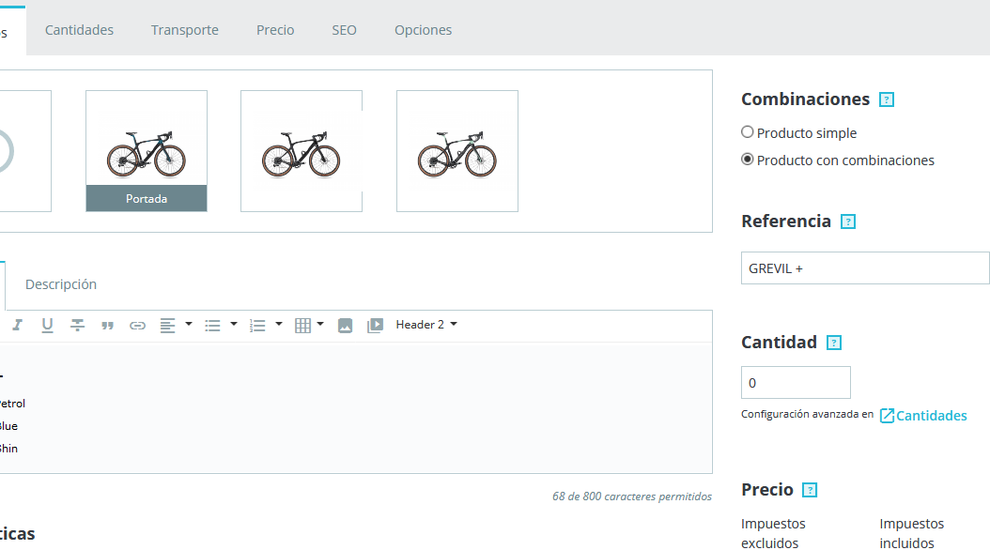
Task: Apply underline formatting to text
Action: [47, 325]
